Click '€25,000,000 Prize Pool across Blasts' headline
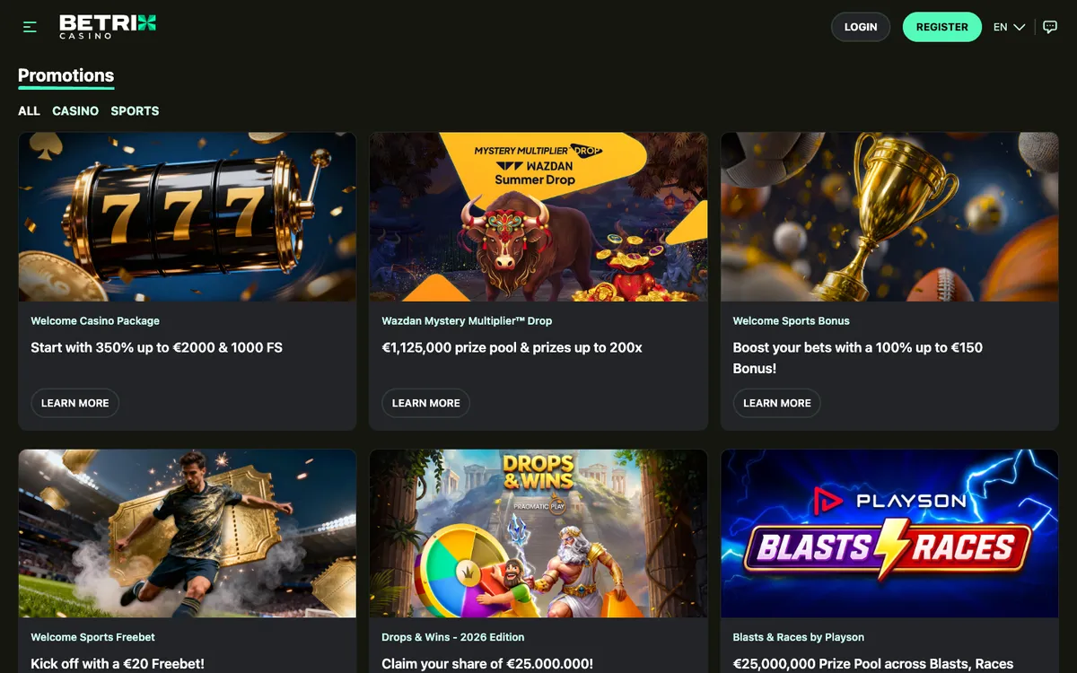This screenshot has width=1077, height=673. coord(873,664)
